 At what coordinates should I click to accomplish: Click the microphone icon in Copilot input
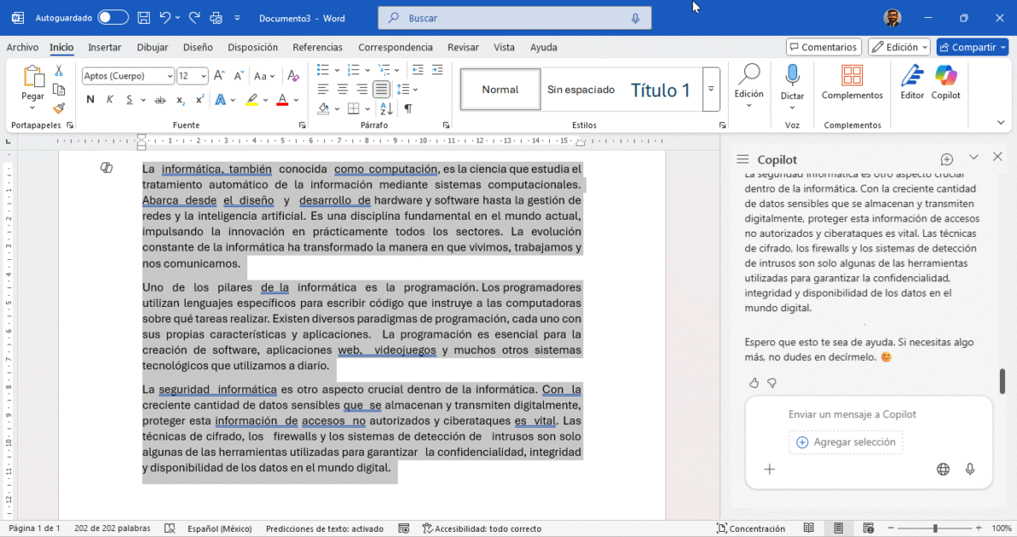[970, 469]
